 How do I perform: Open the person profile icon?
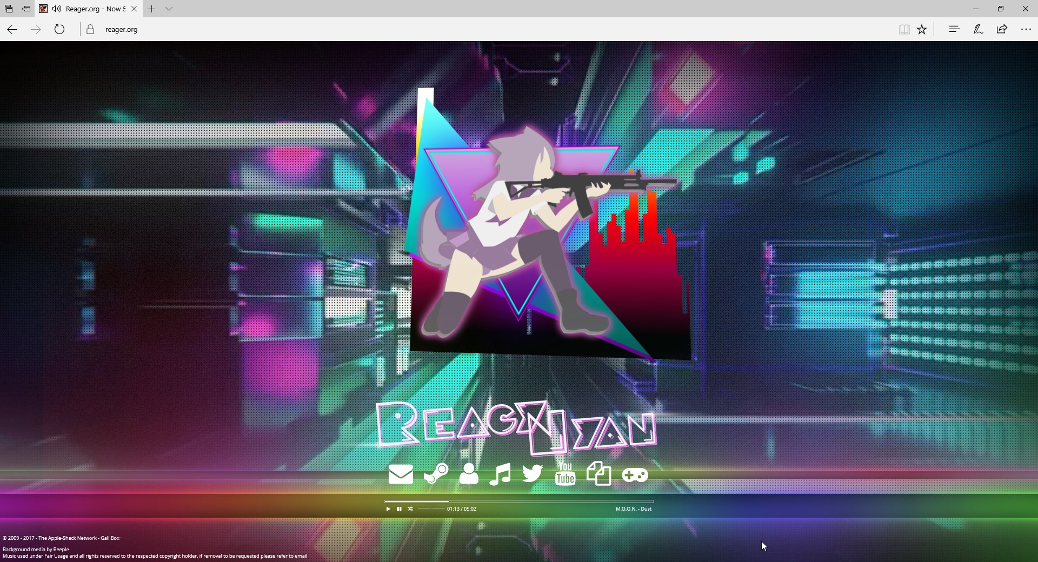pos(469,474)
